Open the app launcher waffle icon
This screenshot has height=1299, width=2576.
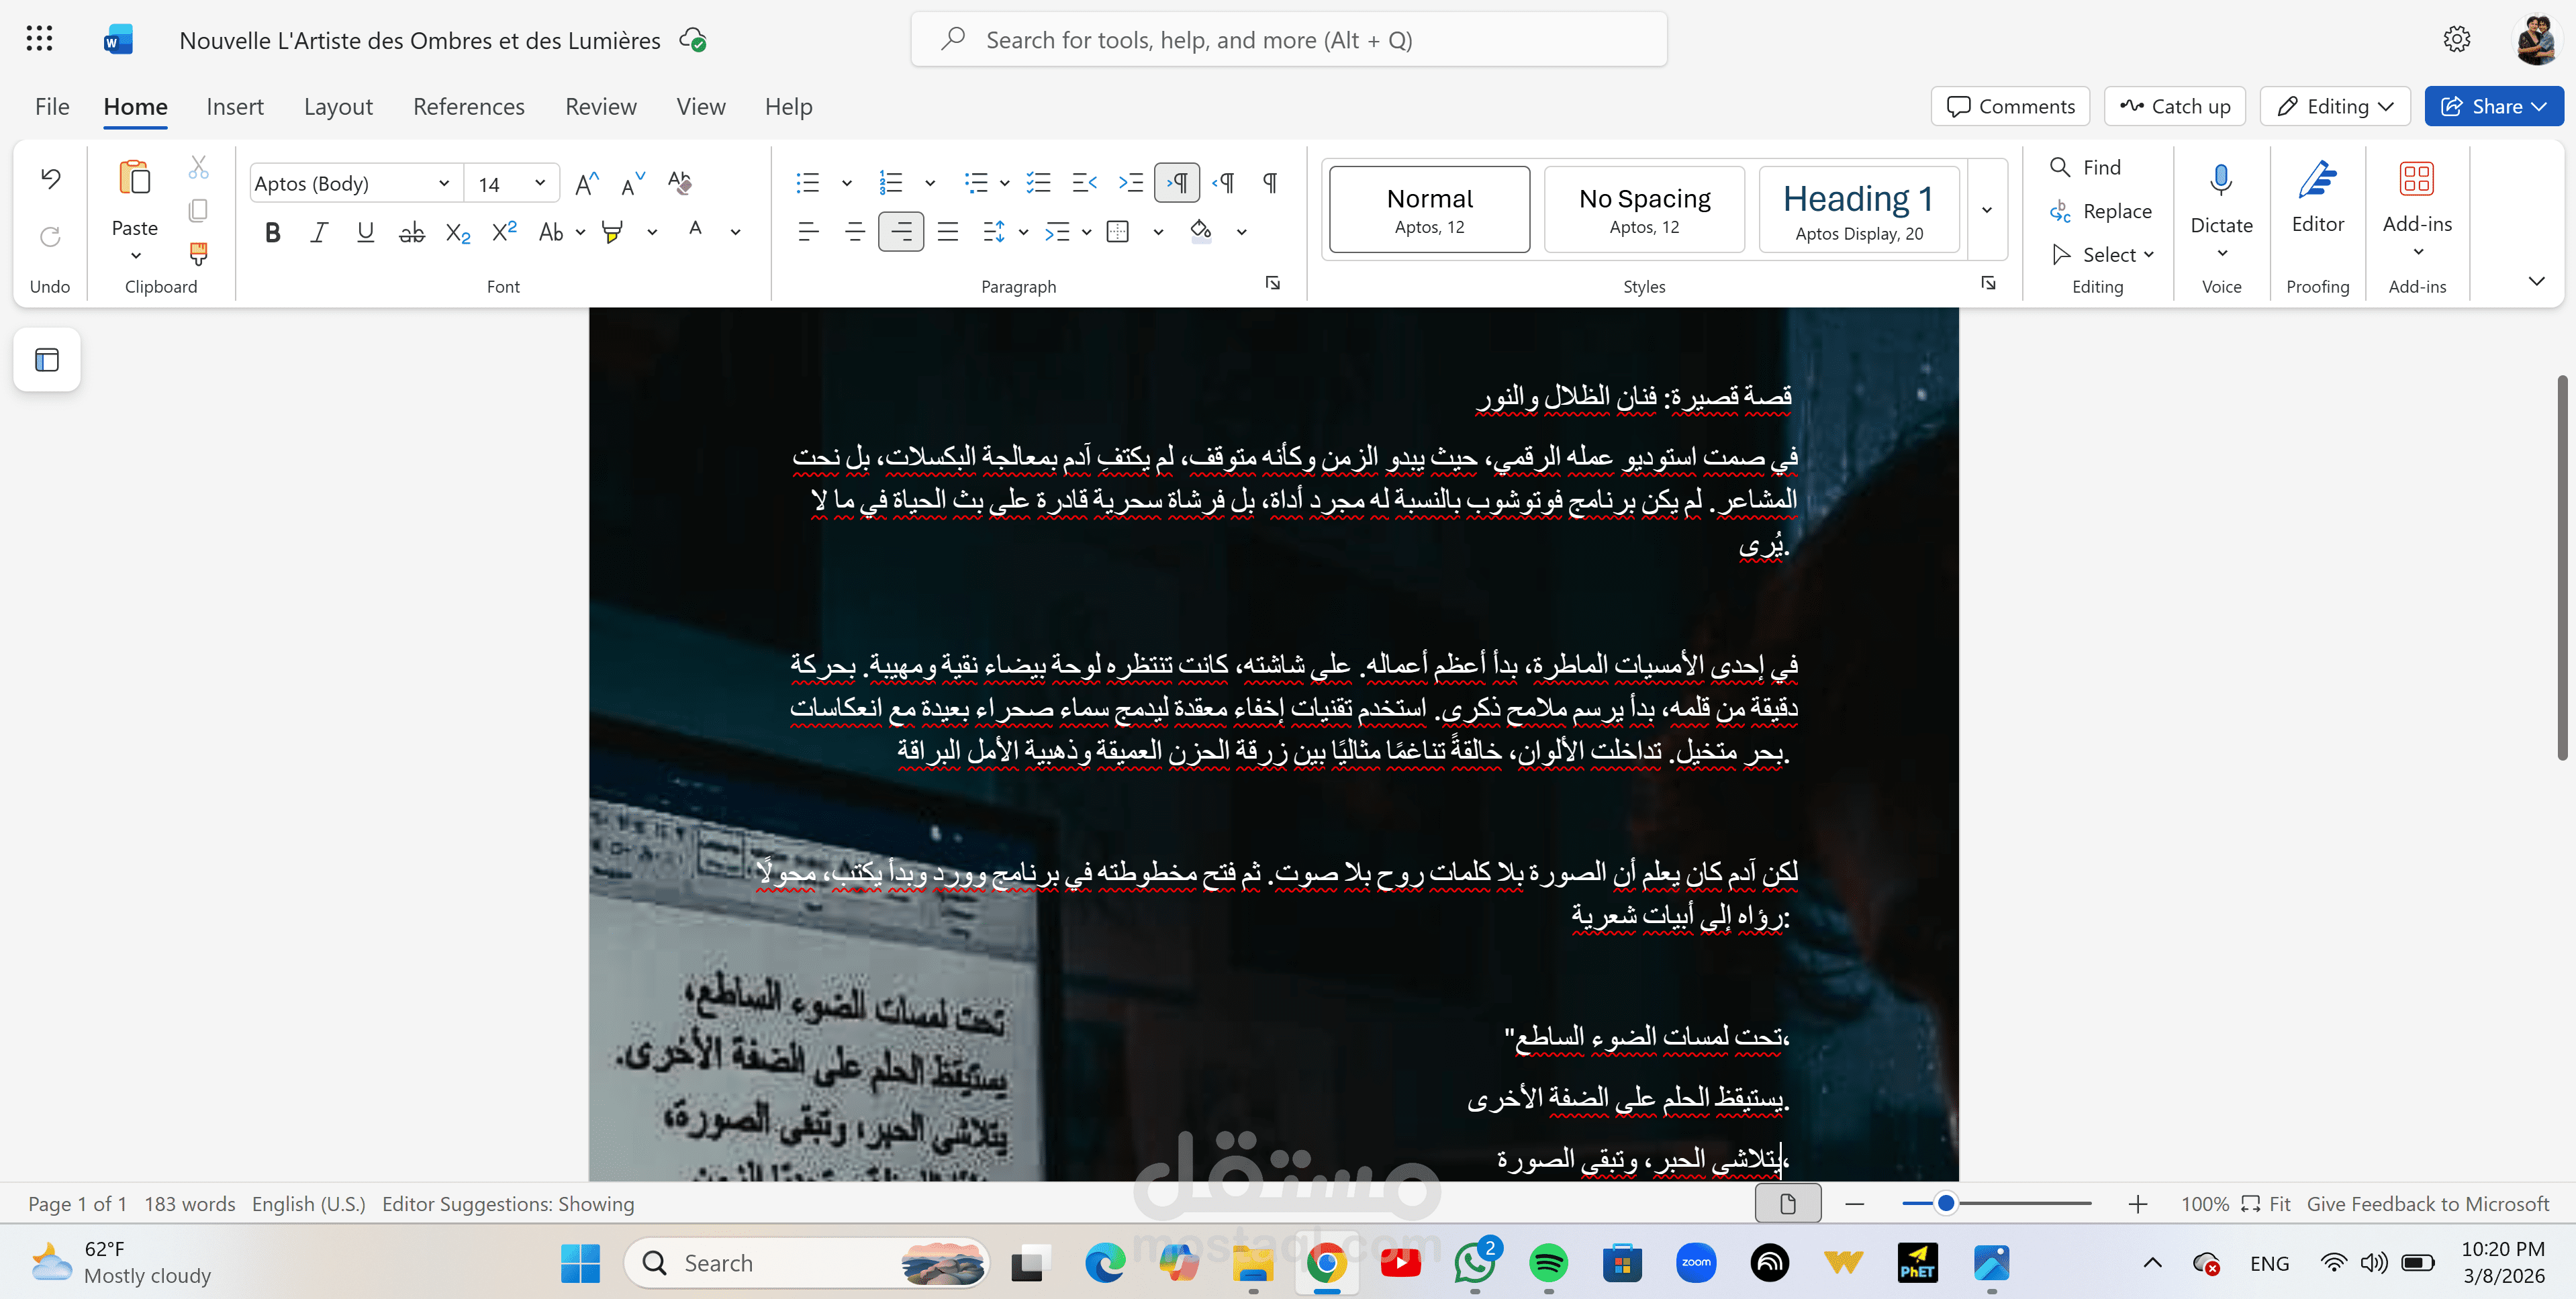[39, 39]
